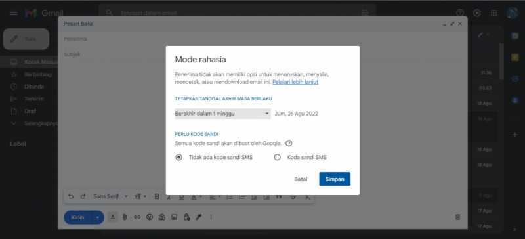Open the Berakhir dalam 1 minggu dropdown

[222, 114]
